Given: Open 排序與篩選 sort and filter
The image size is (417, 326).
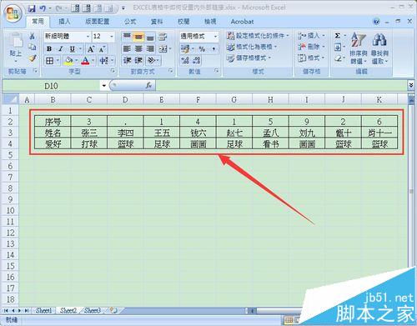Looking at the screenshot, I should 358,48.
